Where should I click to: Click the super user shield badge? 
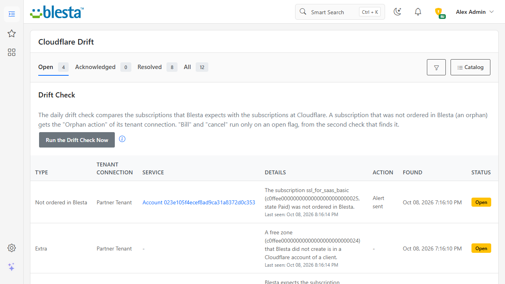pos(440,13)
